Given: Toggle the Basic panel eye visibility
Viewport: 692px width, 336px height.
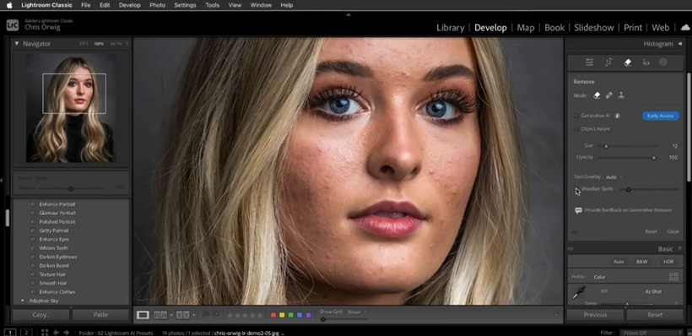Looking at the screenshot, I should [570, 248].
